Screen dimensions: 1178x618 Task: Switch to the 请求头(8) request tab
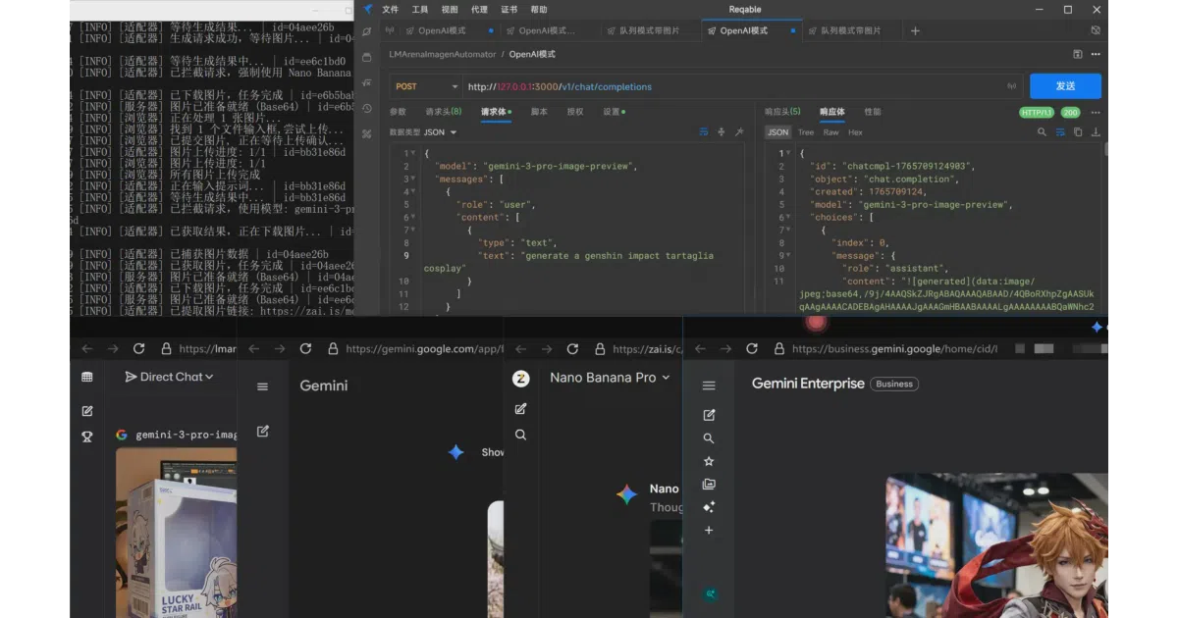click(x=443, y=112)
